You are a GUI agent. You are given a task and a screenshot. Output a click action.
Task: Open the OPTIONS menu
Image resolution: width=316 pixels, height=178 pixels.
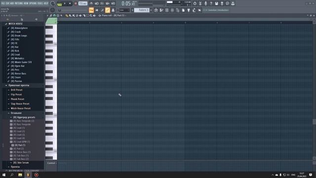tap(33, 3)
